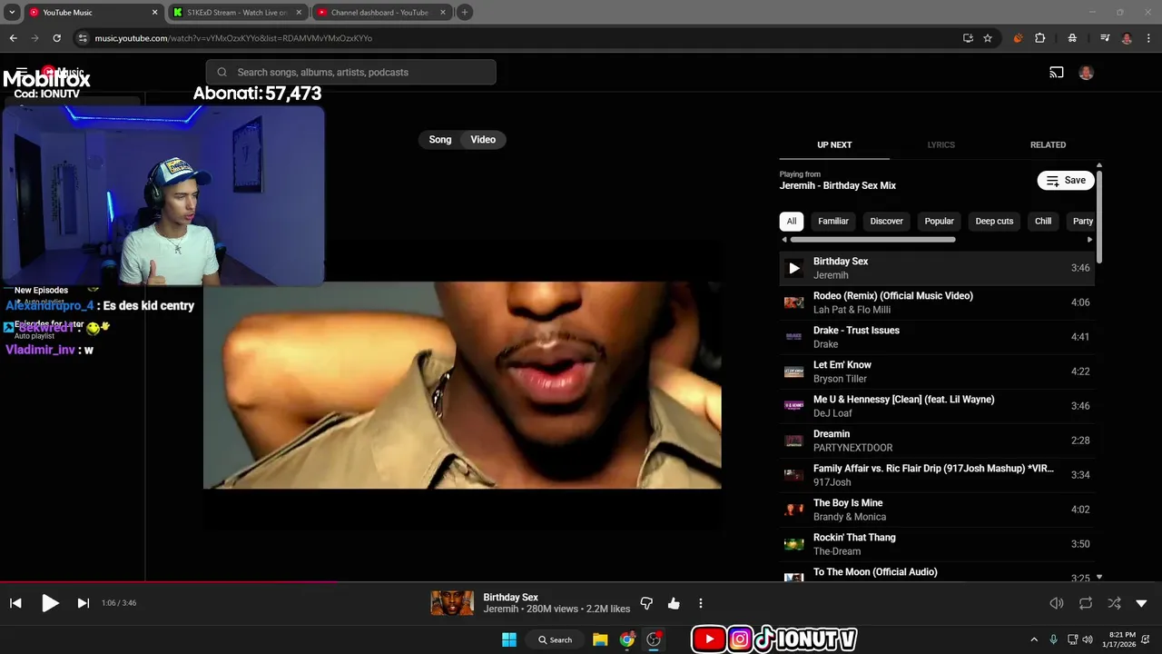This screenshot has height=654, width=1162.
Task: Open the UP NEXT tab
Action: click(x=834, y=144)
